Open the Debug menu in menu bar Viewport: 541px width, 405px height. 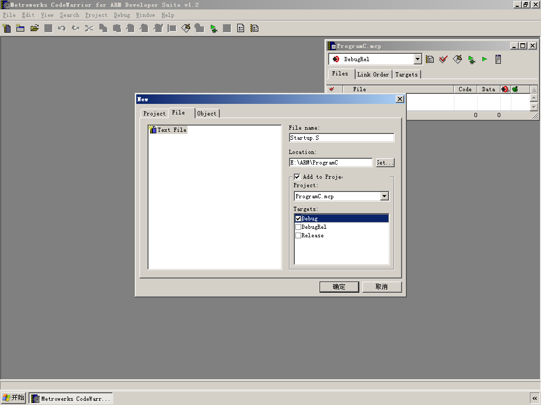122,15
